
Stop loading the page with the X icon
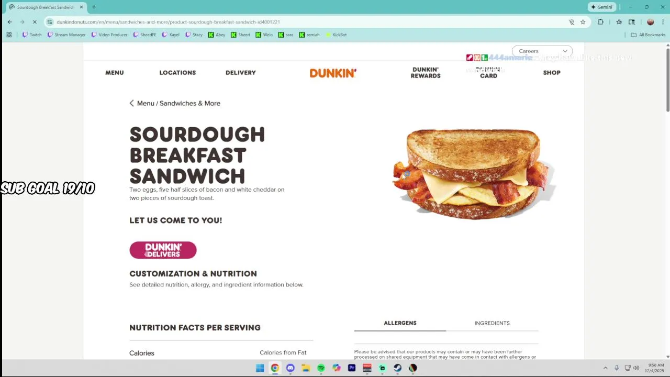click(x=35, y=22)
